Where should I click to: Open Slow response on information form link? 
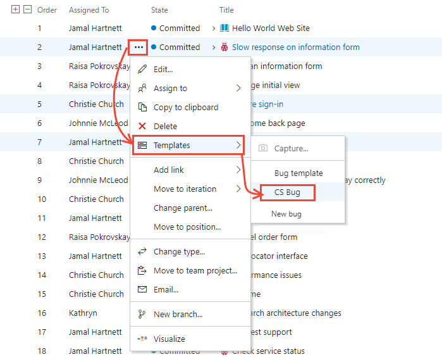296,47
